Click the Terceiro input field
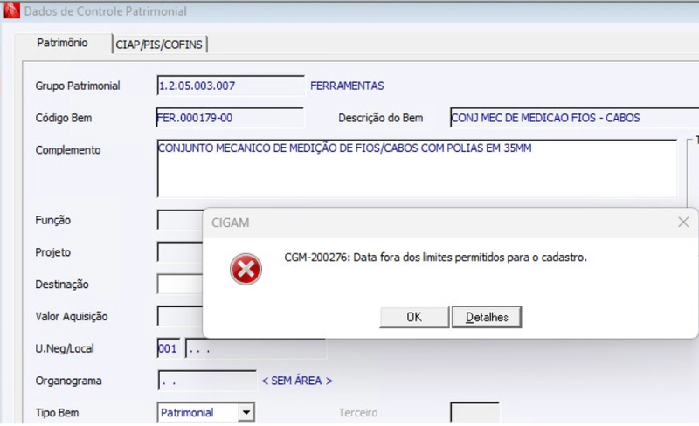 [474, 413]
